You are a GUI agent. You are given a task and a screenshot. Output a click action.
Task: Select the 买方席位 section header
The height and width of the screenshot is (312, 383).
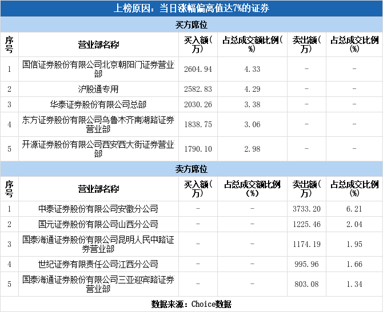191,25
